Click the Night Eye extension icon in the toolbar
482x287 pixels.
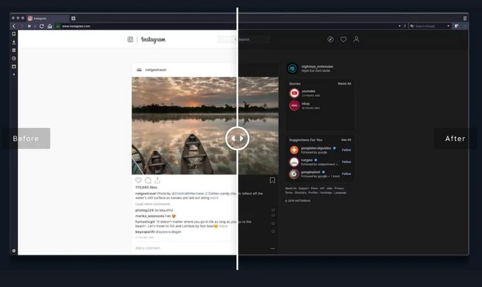coord(457,26)
